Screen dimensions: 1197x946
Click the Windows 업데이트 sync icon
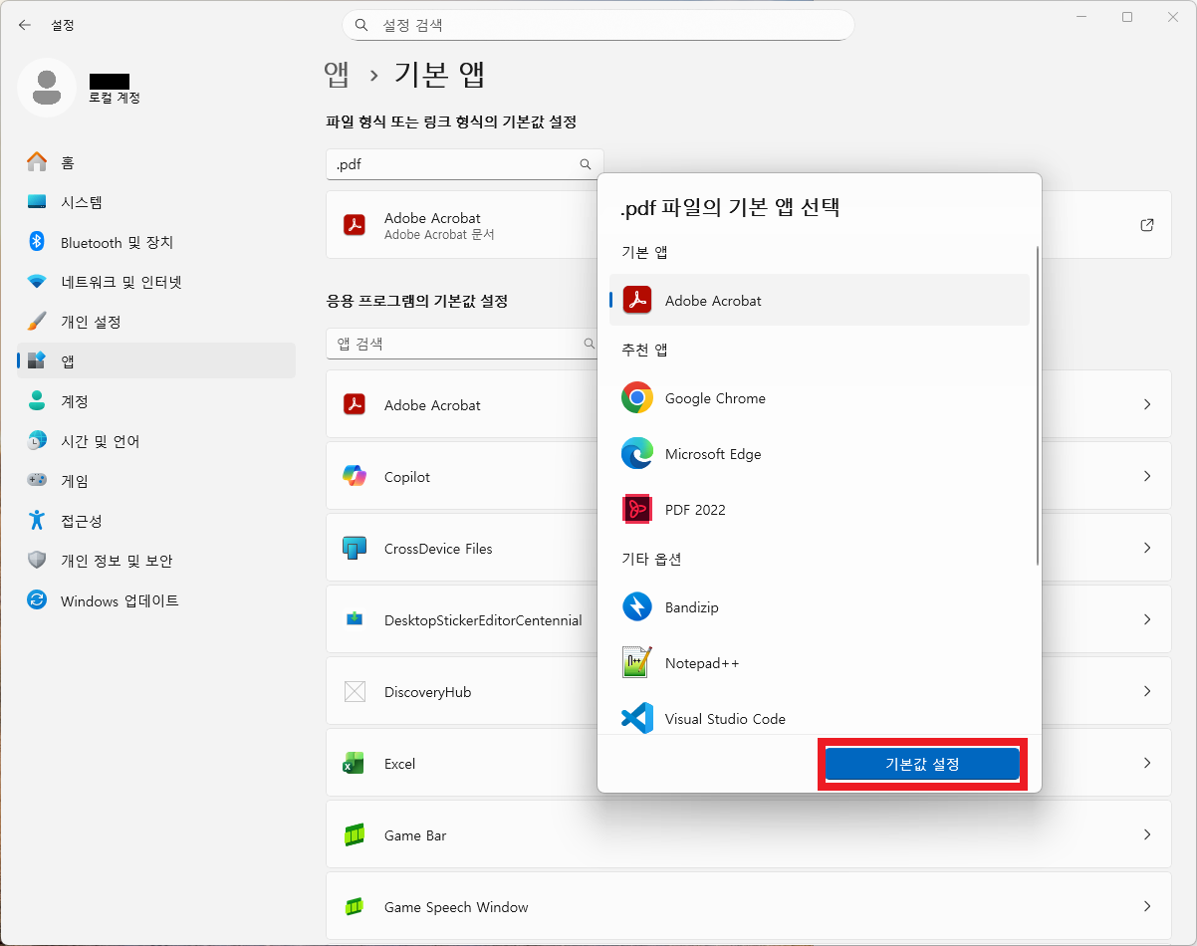tap(37, 600)
